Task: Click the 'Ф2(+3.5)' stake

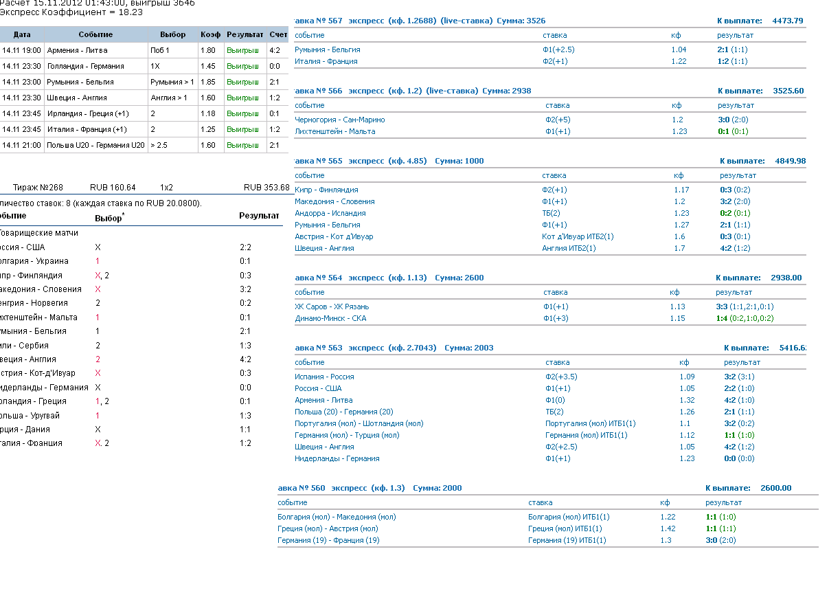Action: [561, 377]
